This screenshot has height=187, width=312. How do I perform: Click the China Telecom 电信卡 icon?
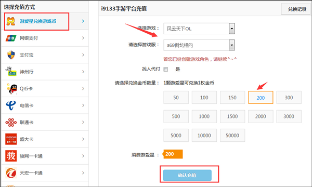(x=11, y=105)
